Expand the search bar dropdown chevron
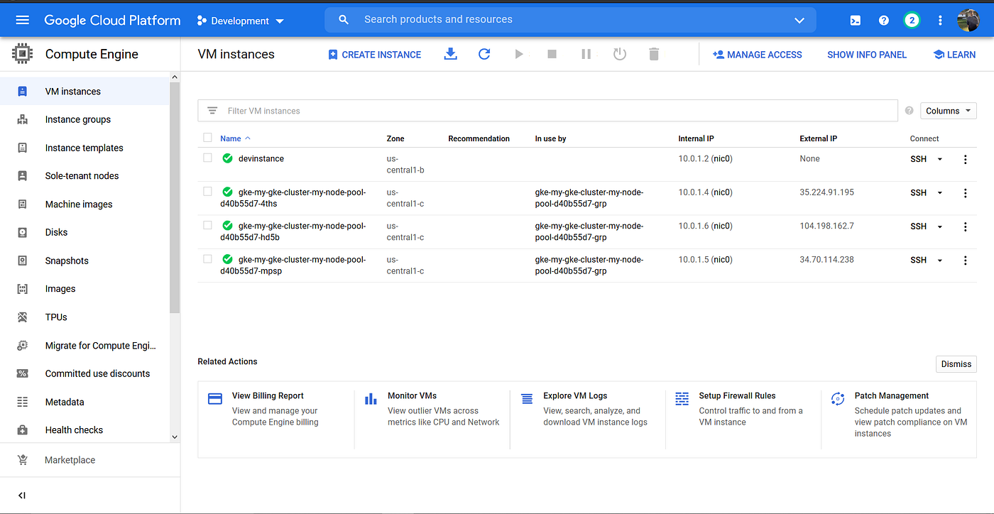 (x=799, y=21)
